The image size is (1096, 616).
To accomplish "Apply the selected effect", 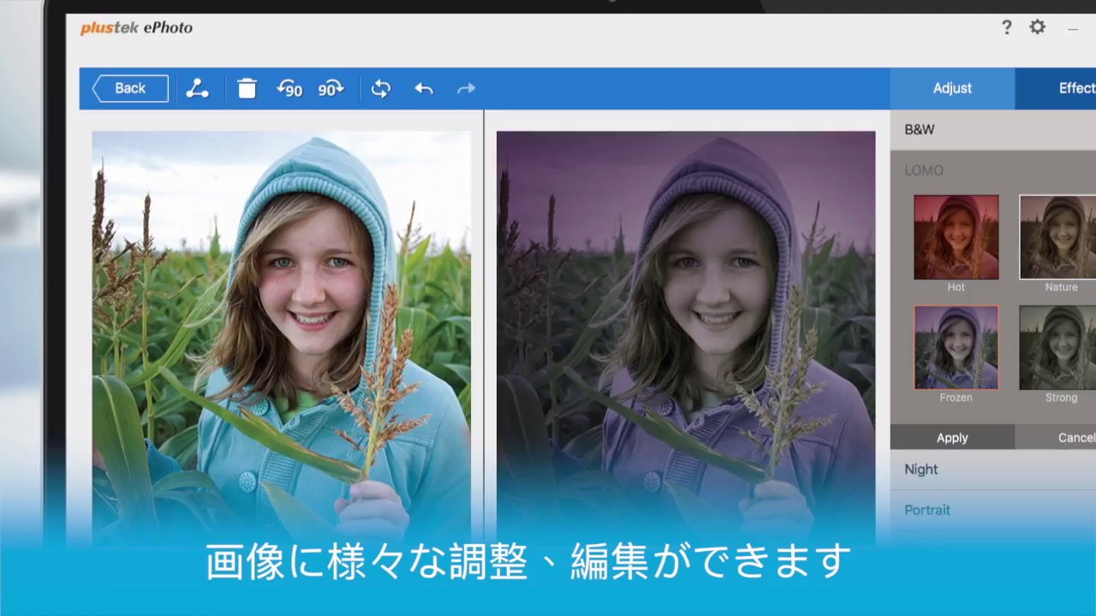I will coord(952,437).
